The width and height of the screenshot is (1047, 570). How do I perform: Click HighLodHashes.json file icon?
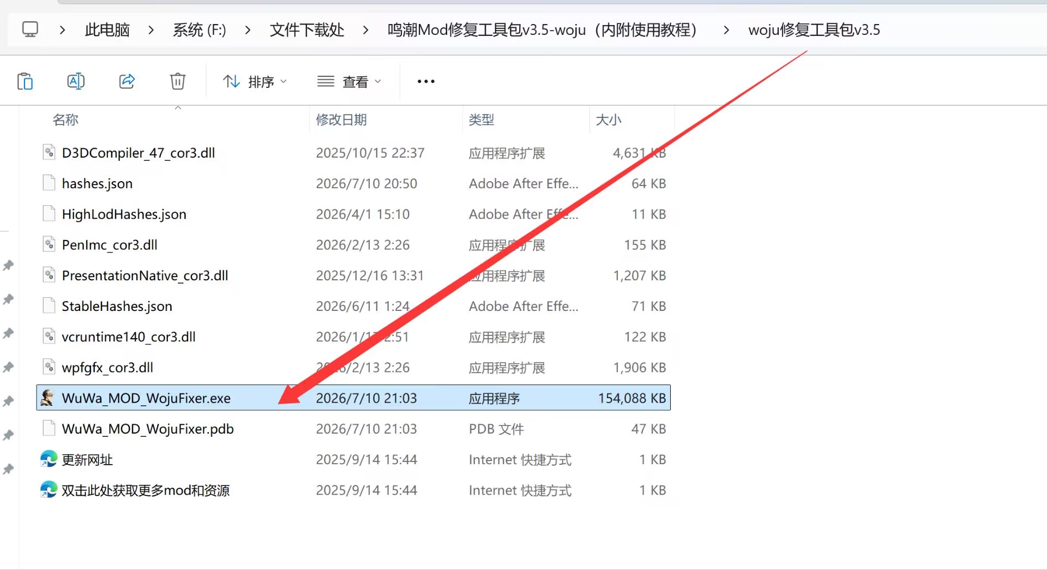49,213
